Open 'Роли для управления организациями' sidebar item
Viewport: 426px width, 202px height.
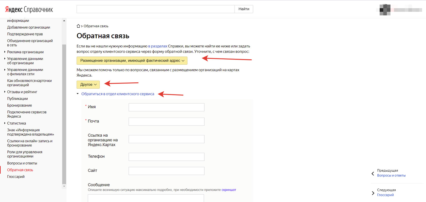[x=25, y=154]
